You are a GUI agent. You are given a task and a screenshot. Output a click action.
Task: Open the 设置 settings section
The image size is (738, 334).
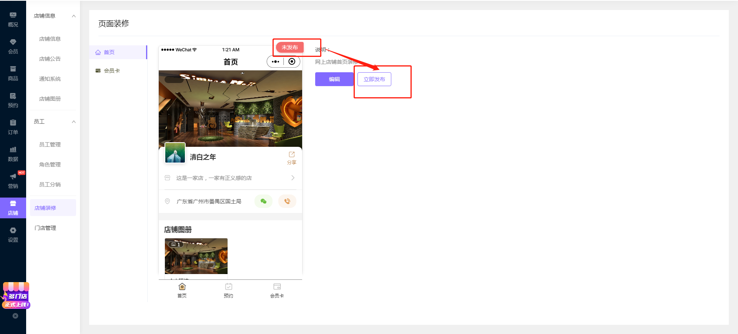click(x=13, y=234)
